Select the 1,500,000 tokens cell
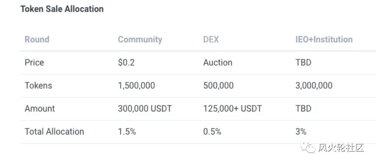Viewport: 376px width, 164px height. coord(136,85)
